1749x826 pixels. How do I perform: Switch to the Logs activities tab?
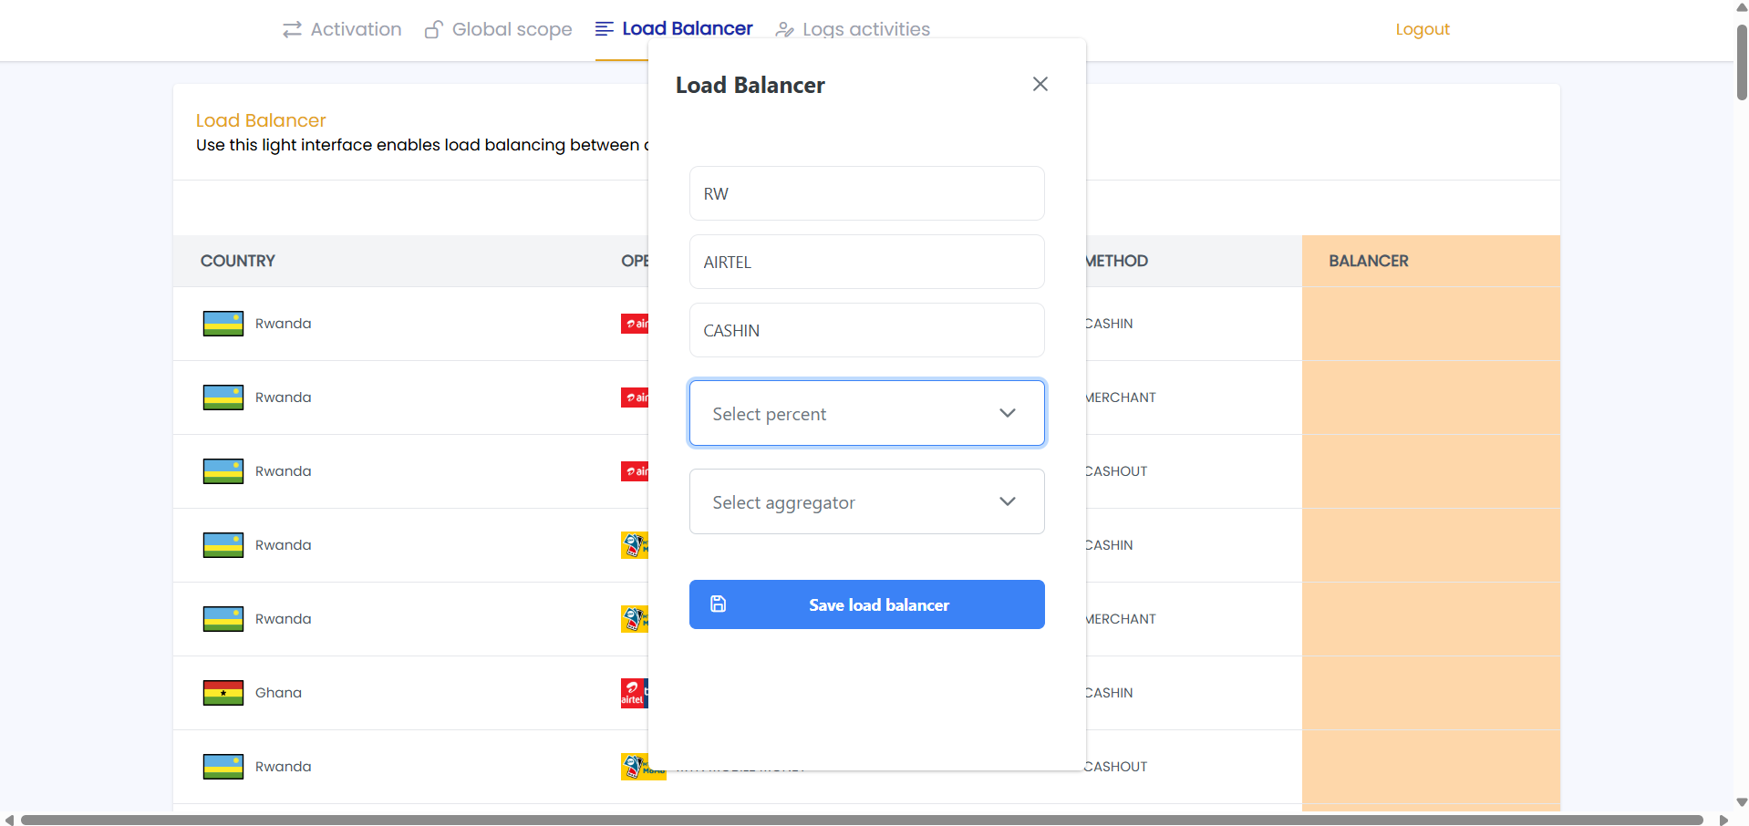click(x=866, y=29)
